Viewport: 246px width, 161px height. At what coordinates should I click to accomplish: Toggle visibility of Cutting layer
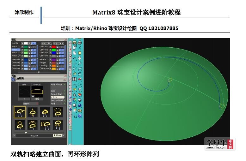click(x=61, y=66)
